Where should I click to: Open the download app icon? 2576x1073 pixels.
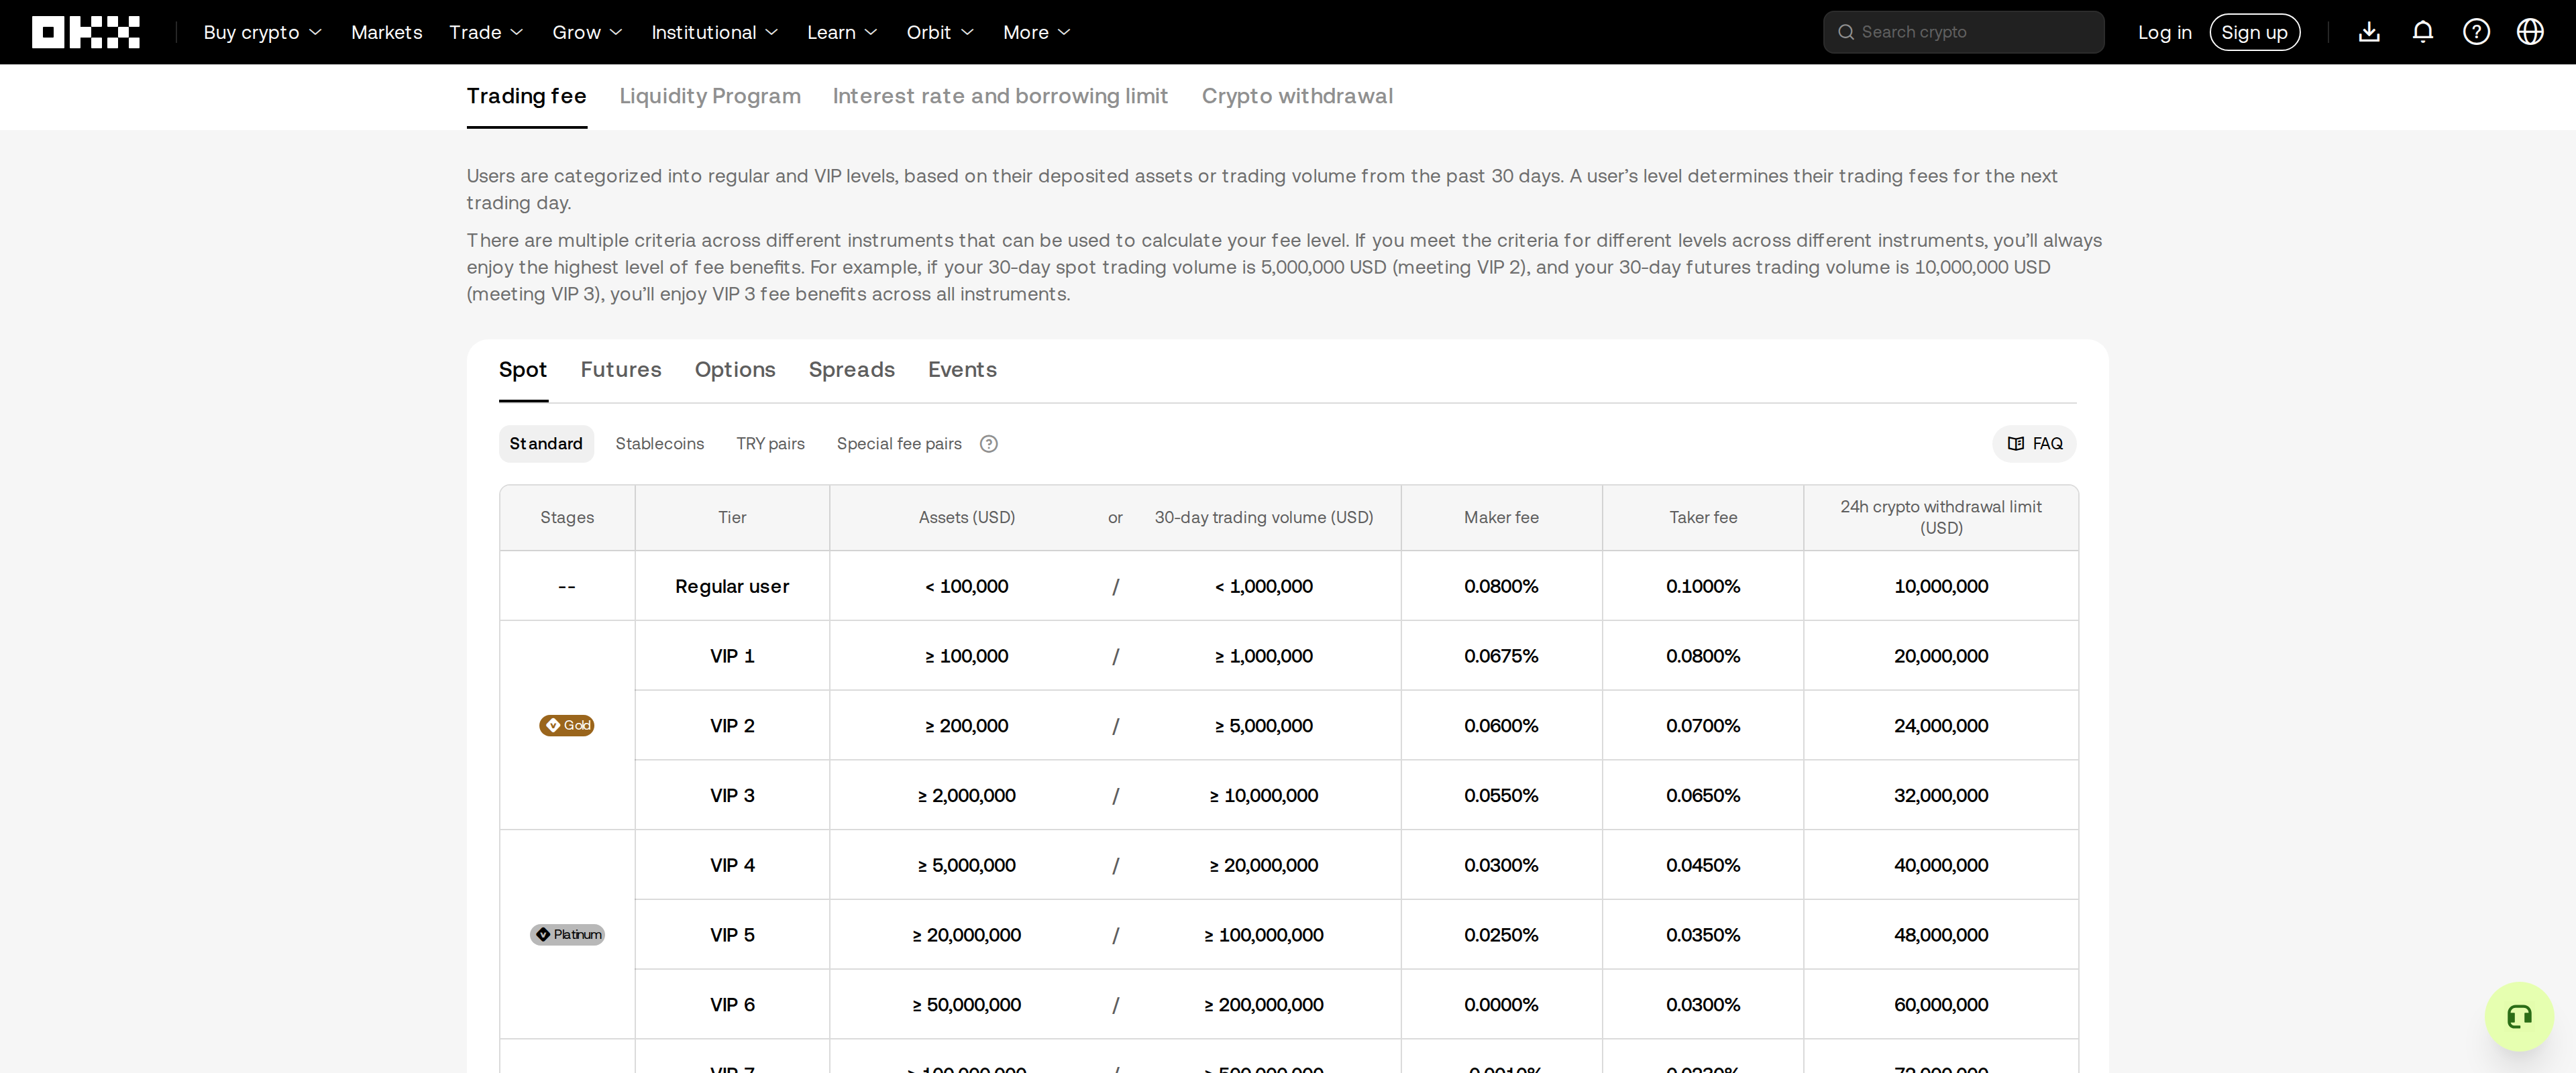(2369, 32)
